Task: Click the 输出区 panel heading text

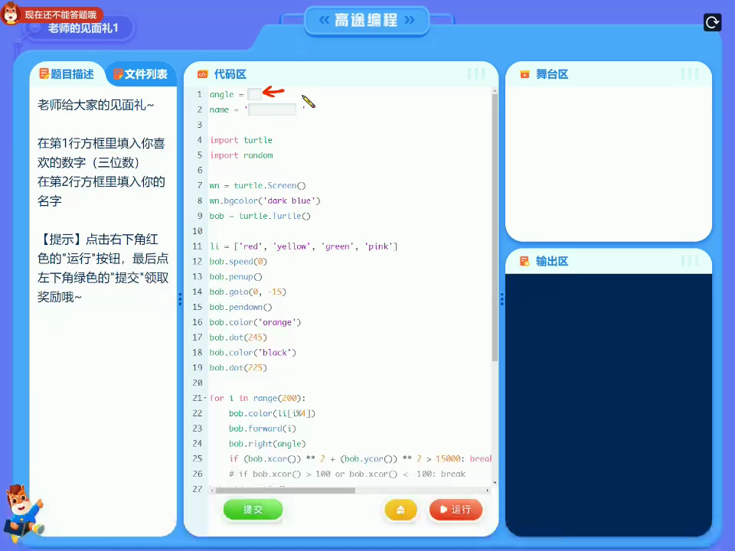Action: tap(552, 261)
